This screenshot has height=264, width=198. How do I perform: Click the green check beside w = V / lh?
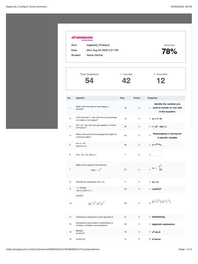(x=150, y=119)
